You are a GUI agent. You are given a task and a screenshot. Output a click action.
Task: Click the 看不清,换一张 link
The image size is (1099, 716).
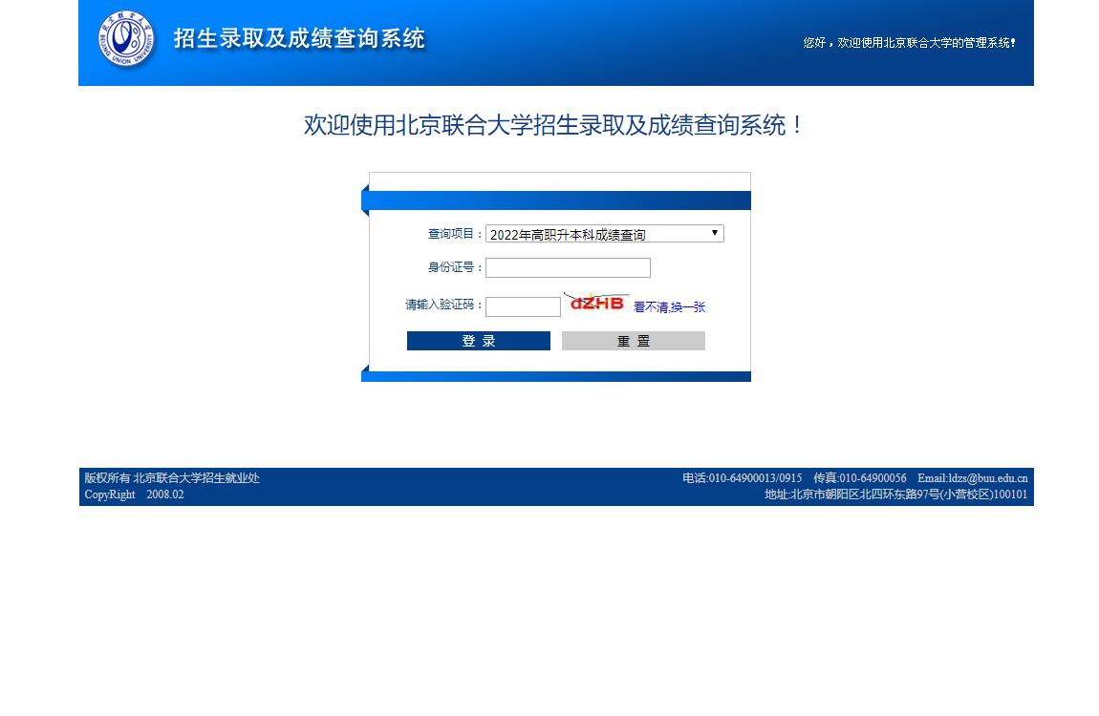[669, 307]
